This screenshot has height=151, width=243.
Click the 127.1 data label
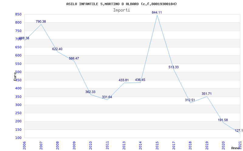coord(239,131)
